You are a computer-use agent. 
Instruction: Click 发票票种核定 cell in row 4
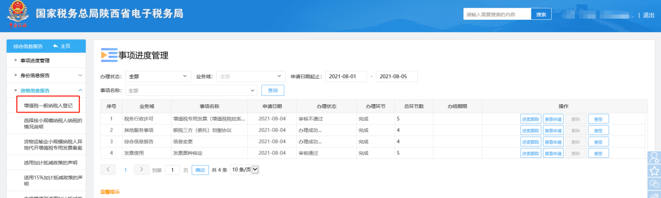210,153
